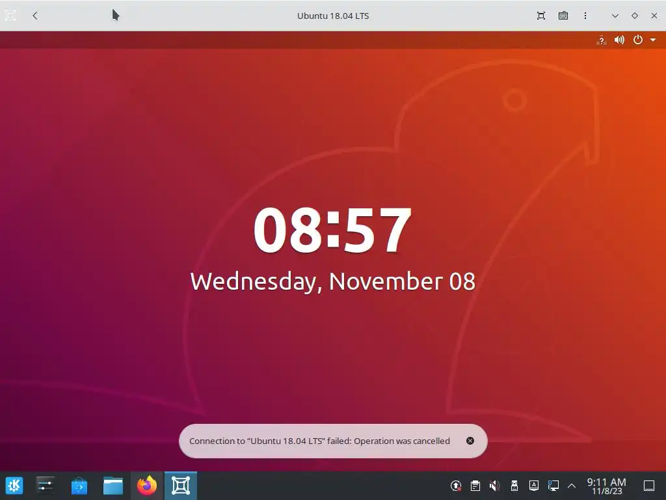The width and height of the screenshot is (666, 500).
Task: Click the Ubuntu 18.04 LTS window title
Action: click(333, 16)
